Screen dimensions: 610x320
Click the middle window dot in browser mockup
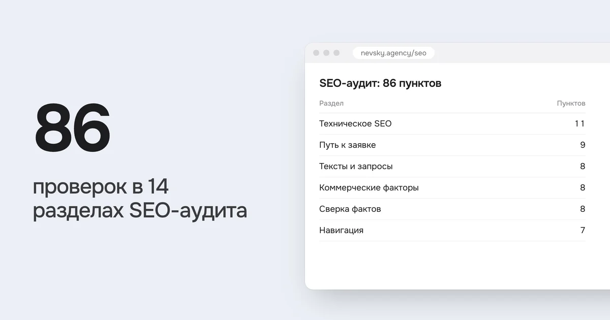click(x=326, y=53)
